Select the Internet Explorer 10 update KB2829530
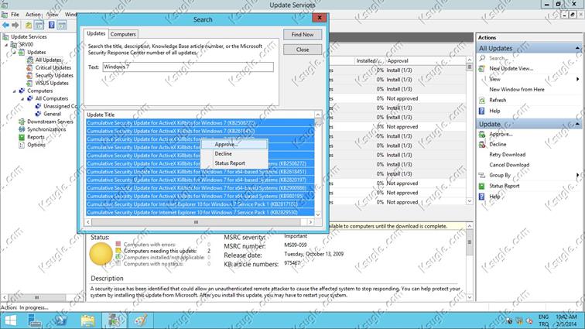The height and width of the screenshot is (329, 585). tap(200, 212)
